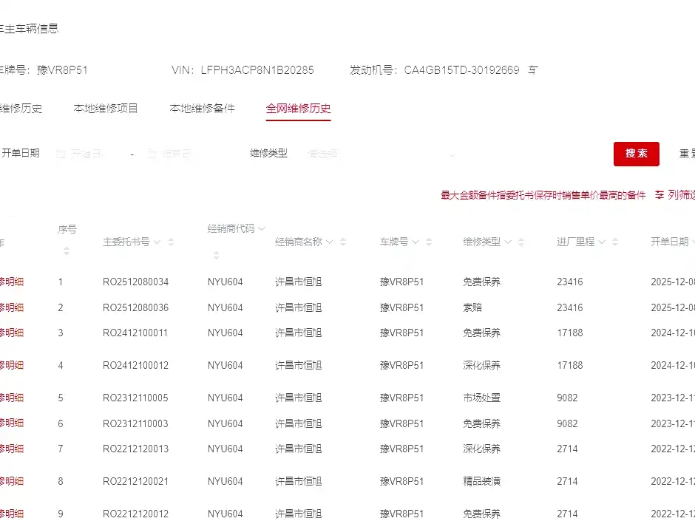Click the red 搜索 search button

pos(636,154)
